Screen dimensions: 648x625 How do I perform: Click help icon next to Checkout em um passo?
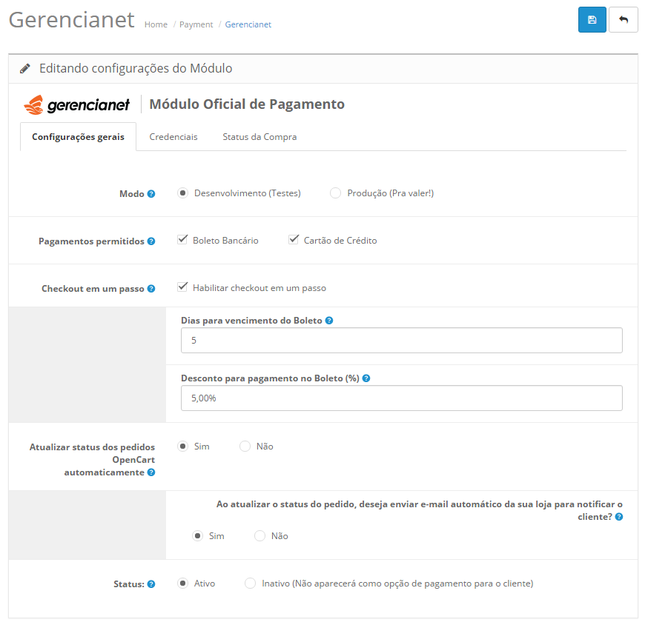point(151,289)
